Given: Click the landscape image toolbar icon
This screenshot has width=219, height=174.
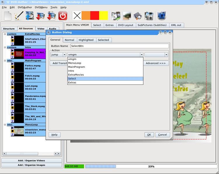Looking at the screenshot, I should (x=127, y=16).
